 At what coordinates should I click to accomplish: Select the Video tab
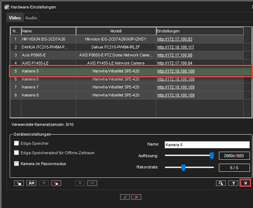[x=15, y=18]
